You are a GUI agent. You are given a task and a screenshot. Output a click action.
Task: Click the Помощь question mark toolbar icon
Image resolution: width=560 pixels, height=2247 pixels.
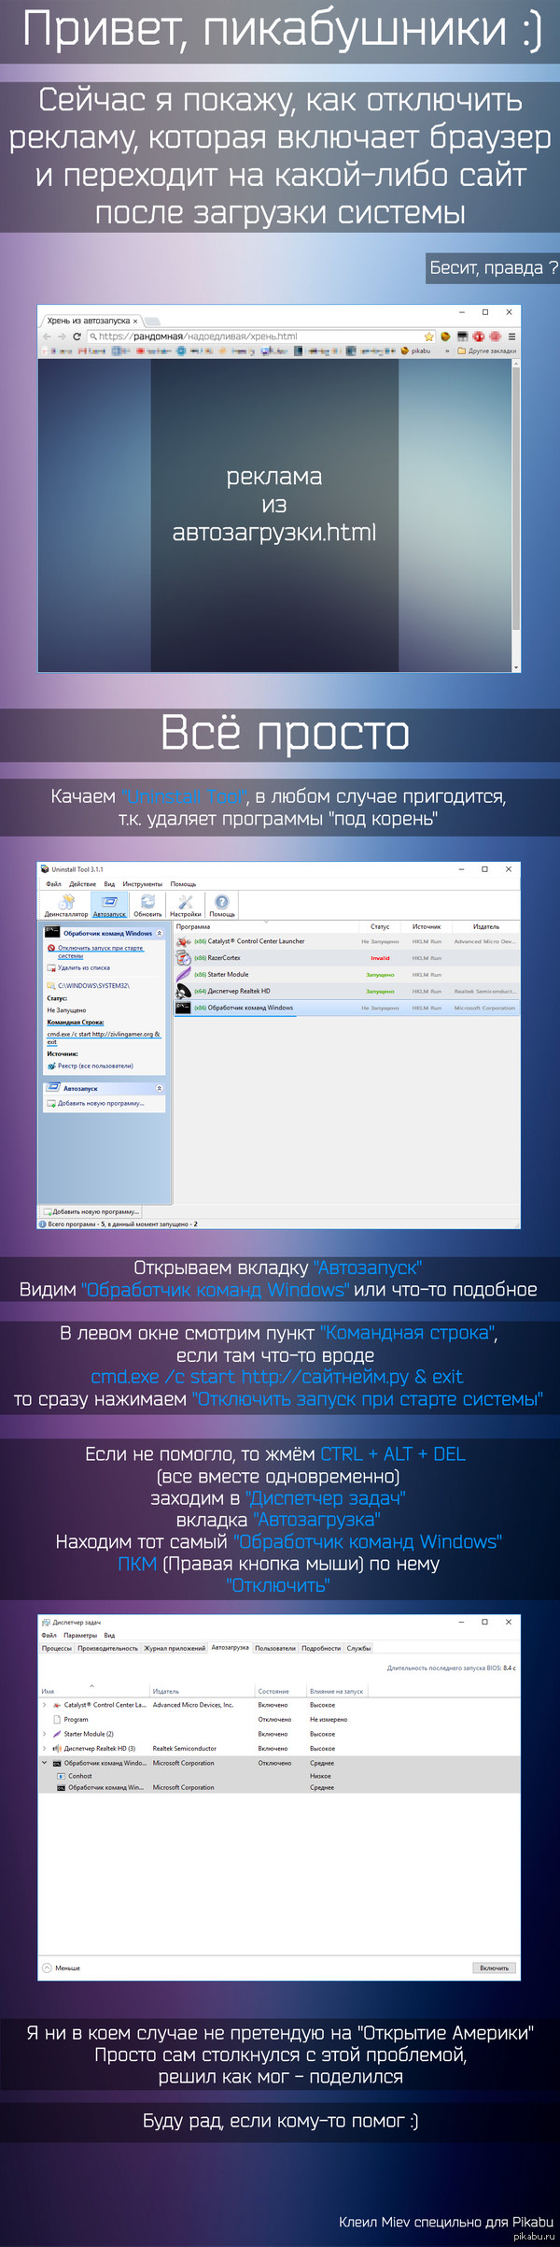click(222, 903)
